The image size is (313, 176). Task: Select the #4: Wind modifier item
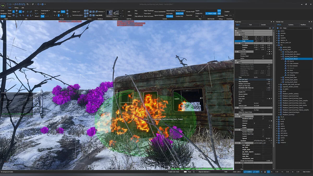pyautogui.click(x=290, y=70)
